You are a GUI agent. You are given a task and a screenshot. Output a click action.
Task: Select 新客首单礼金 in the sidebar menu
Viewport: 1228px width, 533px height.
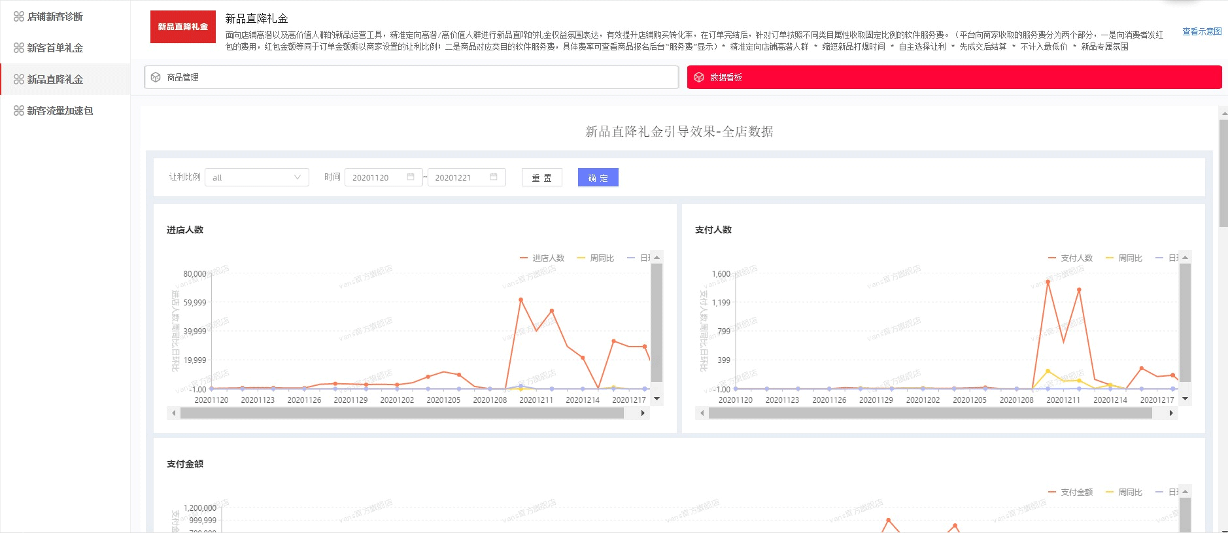coord(55,48)
